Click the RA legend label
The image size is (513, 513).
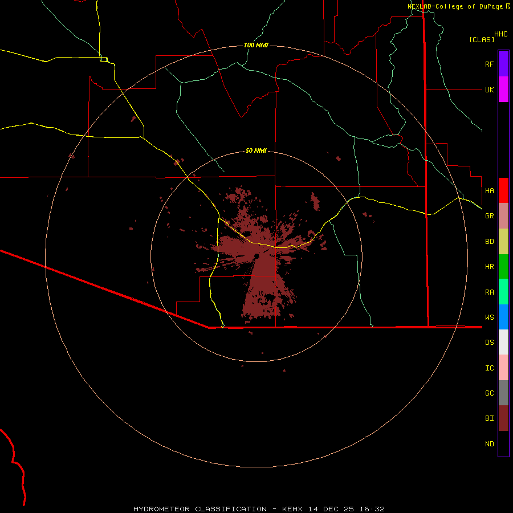pos(489,292)
